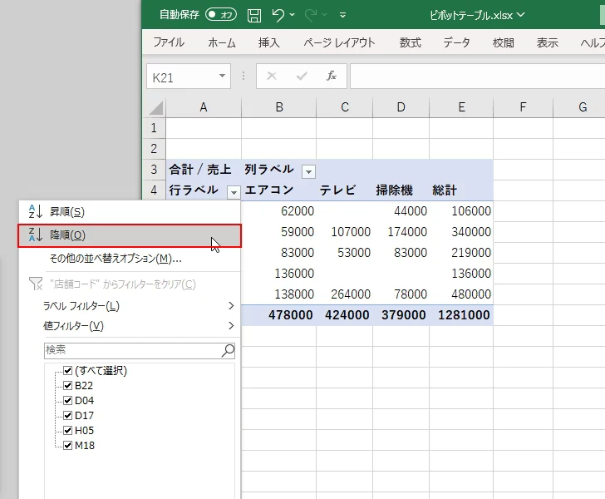Toggle the (すべて選択) checkbox
This screenshot has height=499, width=605.
[67, 371]
